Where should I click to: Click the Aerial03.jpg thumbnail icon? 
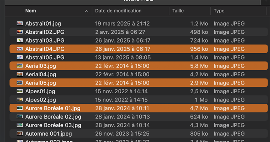tap(20, 66)
